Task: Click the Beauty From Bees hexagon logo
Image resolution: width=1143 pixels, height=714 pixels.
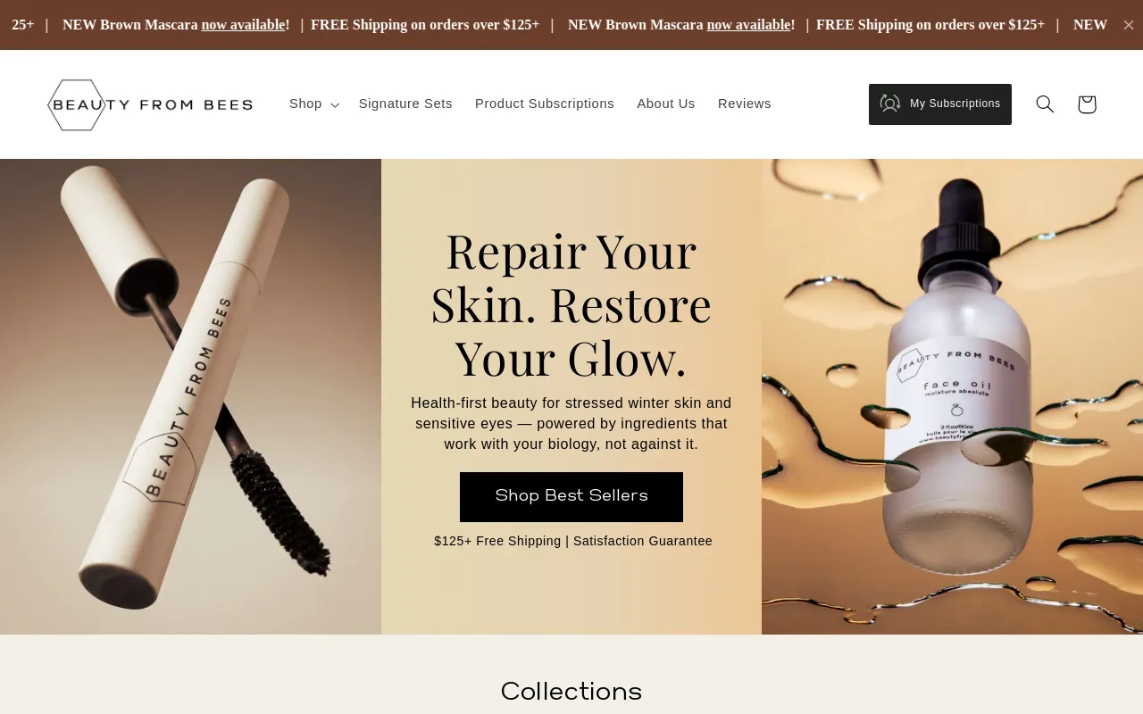Action: [150, 104]
